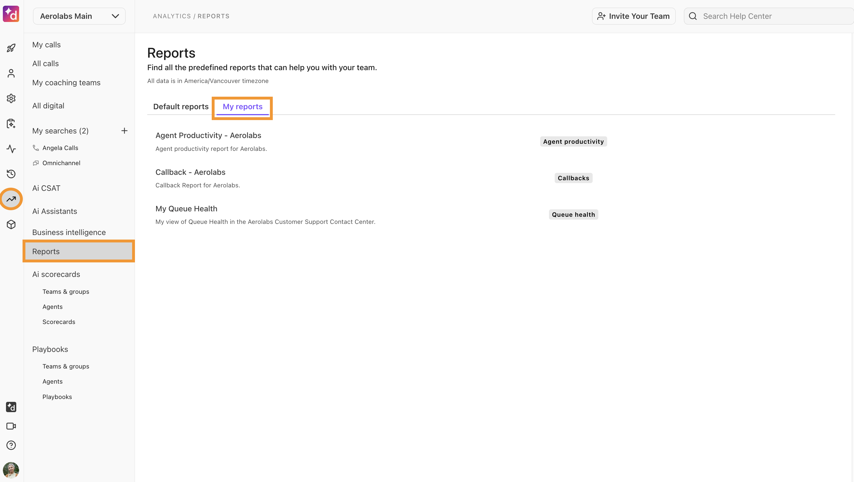Open the cube package icon
Screen dimensions: 854x482
pos(11,224)
